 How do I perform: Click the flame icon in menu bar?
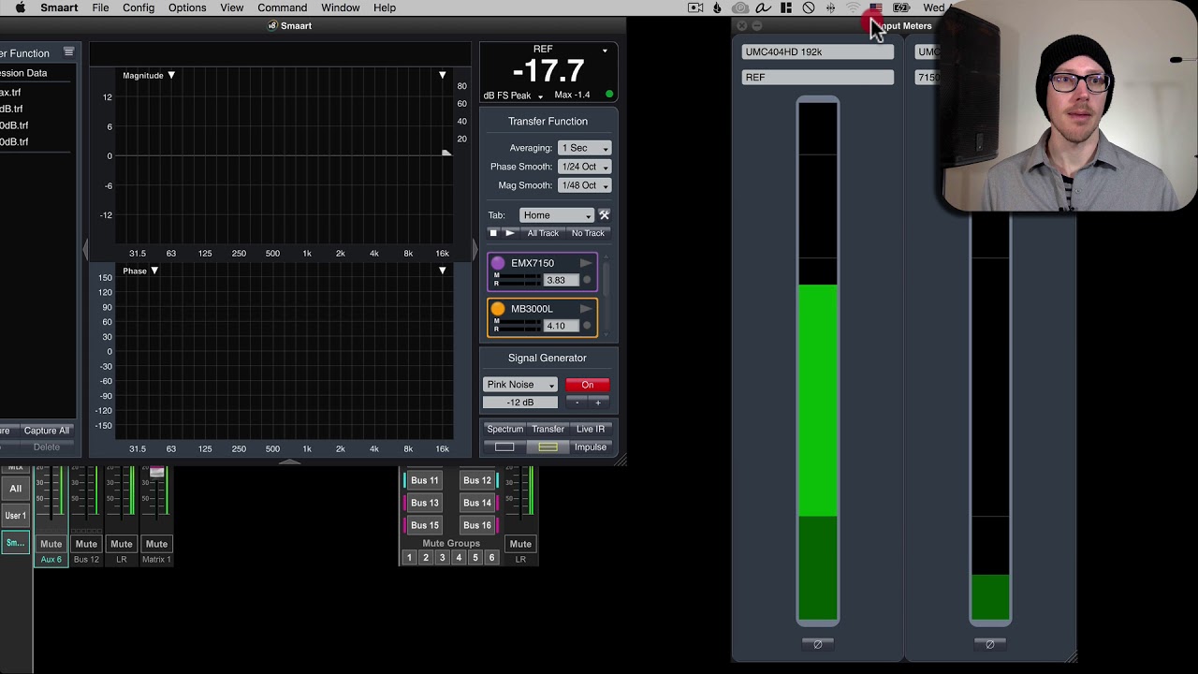point(718,7)
